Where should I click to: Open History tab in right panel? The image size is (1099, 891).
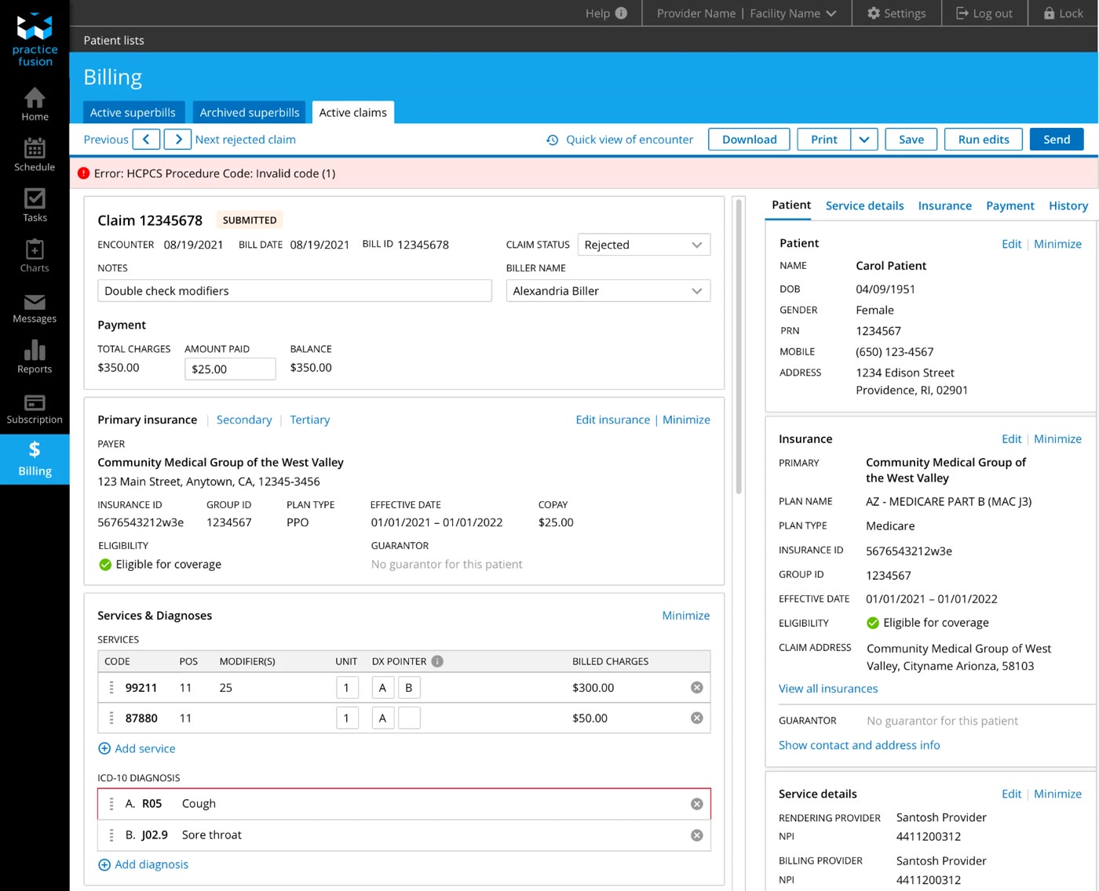tap(1068, 205)
